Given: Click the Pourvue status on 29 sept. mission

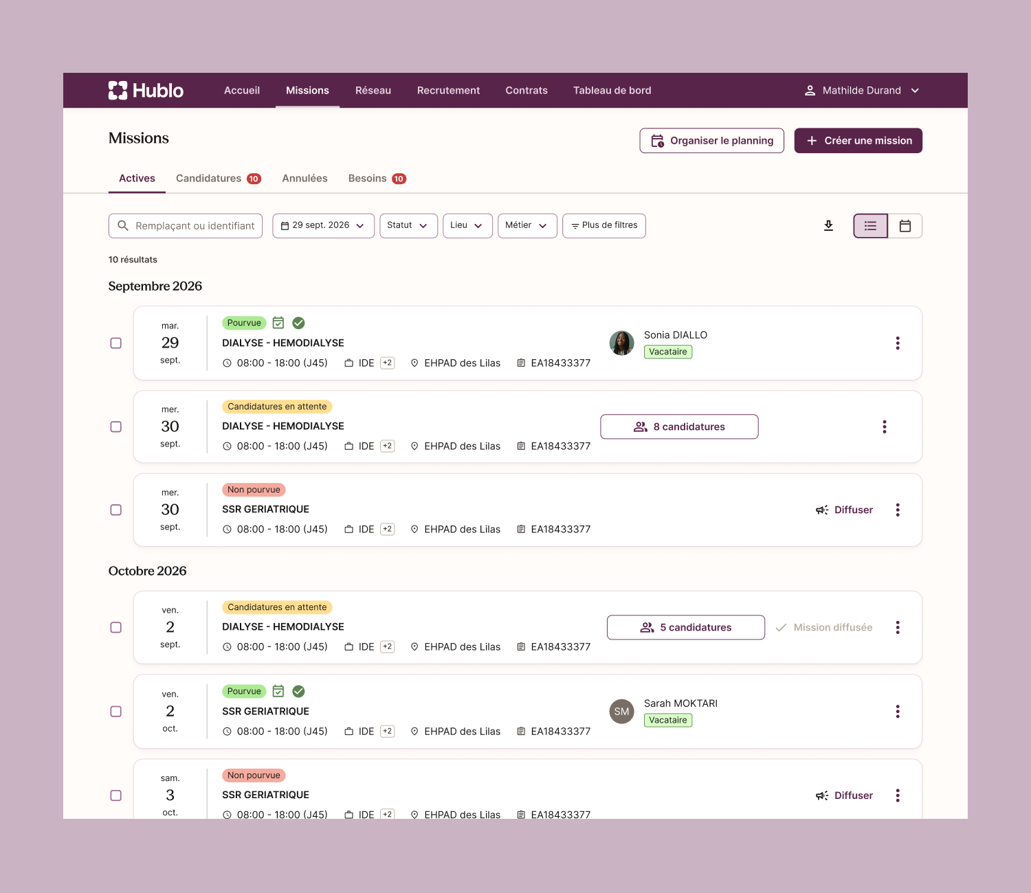Looking at the screenshot, I should pos(244,323).
